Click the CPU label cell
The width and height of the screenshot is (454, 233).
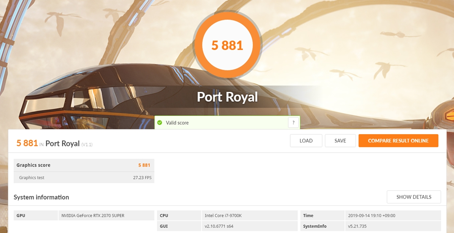pos(179,216)
